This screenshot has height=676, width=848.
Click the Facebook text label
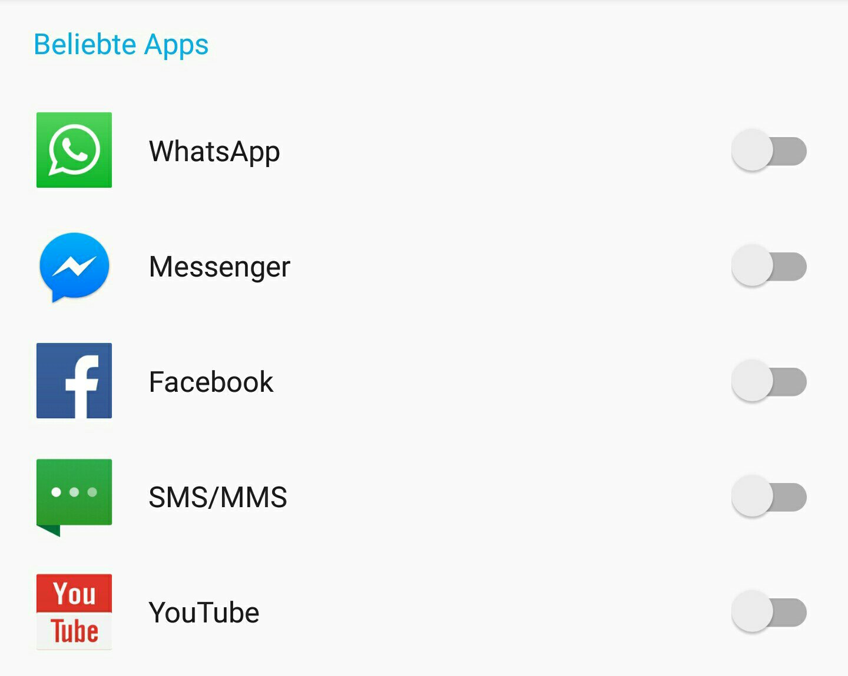coord(211,382)
